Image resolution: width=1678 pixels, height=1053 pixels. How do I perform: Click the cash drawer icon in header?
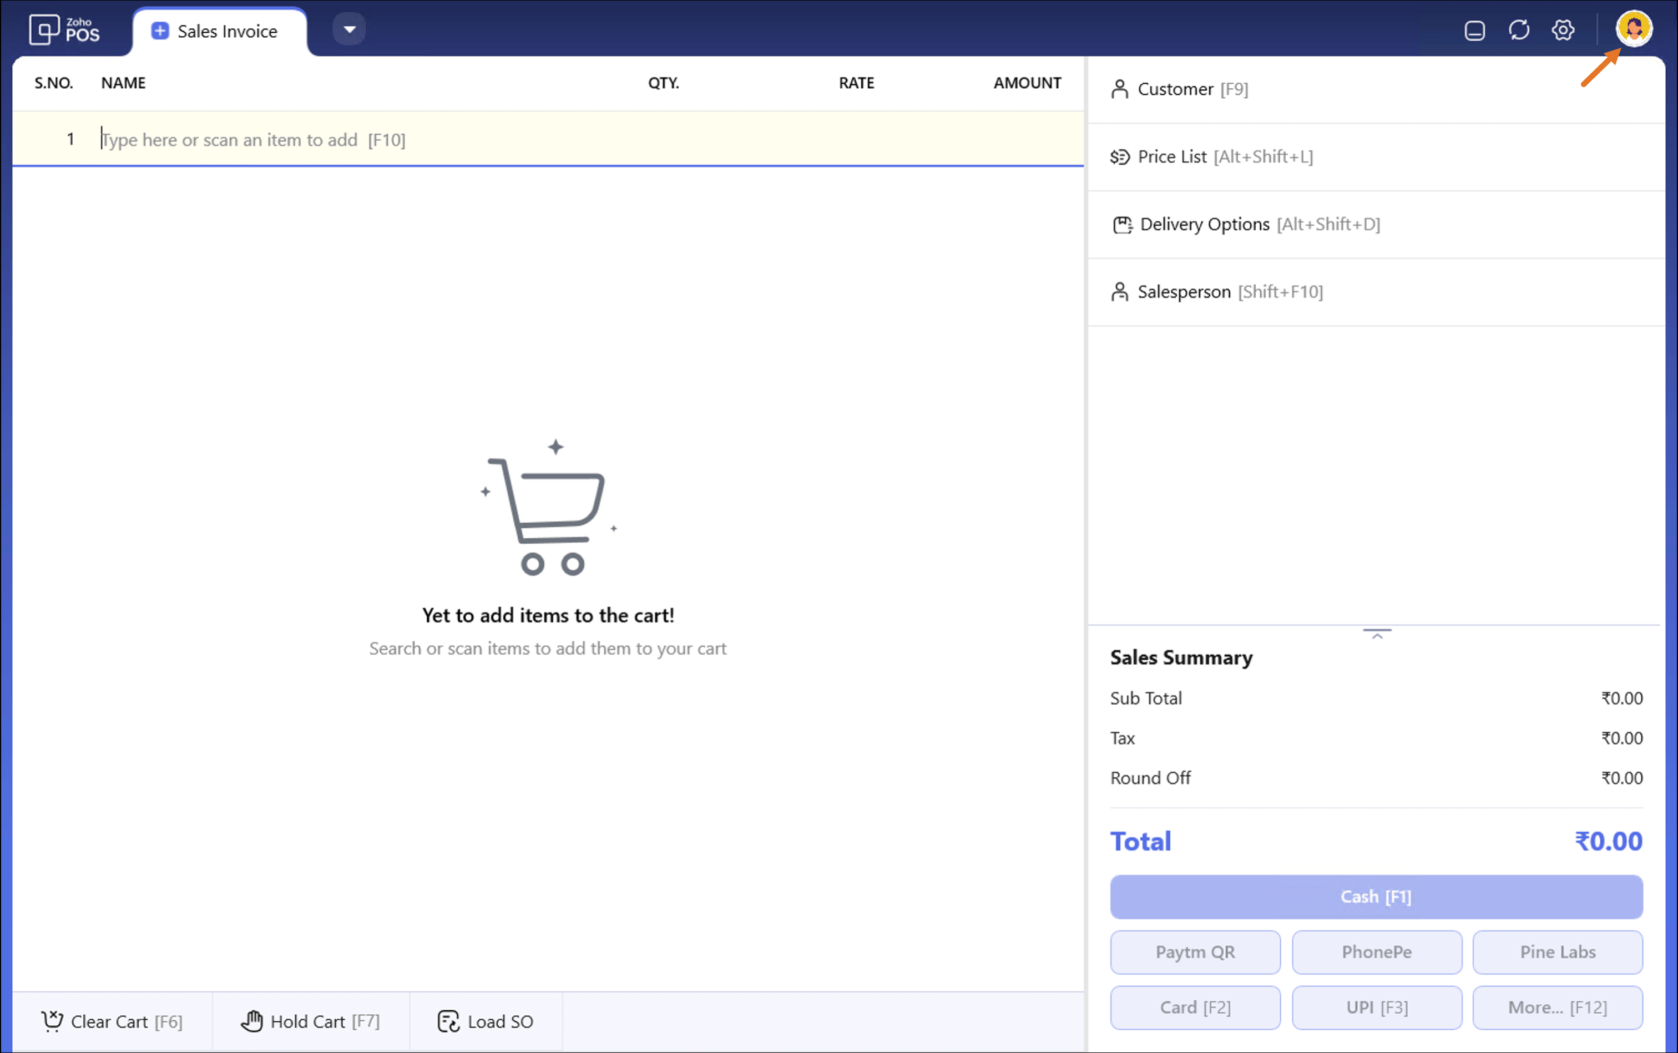point(1474,31)
